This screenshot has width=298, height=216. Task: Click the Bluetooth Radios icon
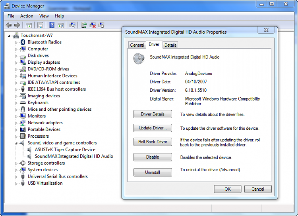tap(23, 42)
